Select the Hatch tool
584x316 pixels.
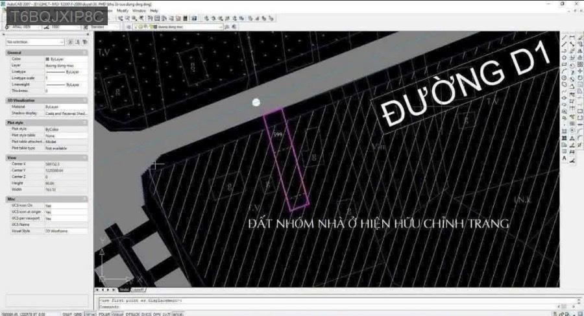coord(565,125)
